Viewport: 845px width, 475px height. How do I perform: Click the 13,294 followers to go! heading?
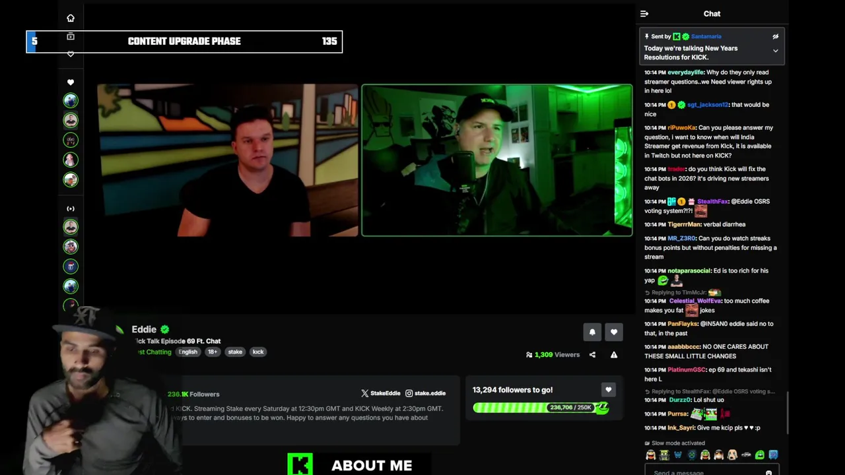(x=512, y=390)
